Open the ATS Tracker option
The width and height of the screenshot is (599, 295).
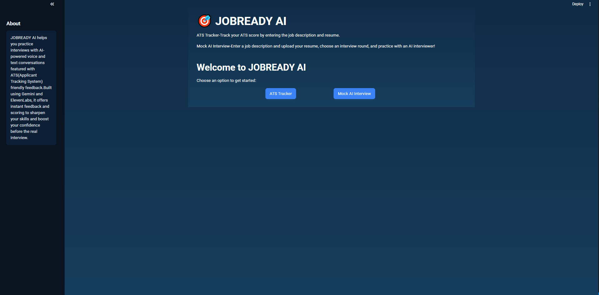(281, 94)
